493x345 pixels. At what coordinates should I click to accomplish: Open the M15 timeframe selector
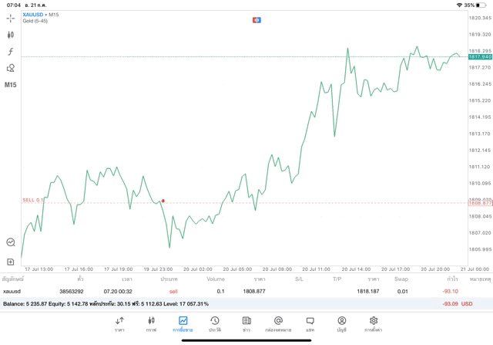11,85
